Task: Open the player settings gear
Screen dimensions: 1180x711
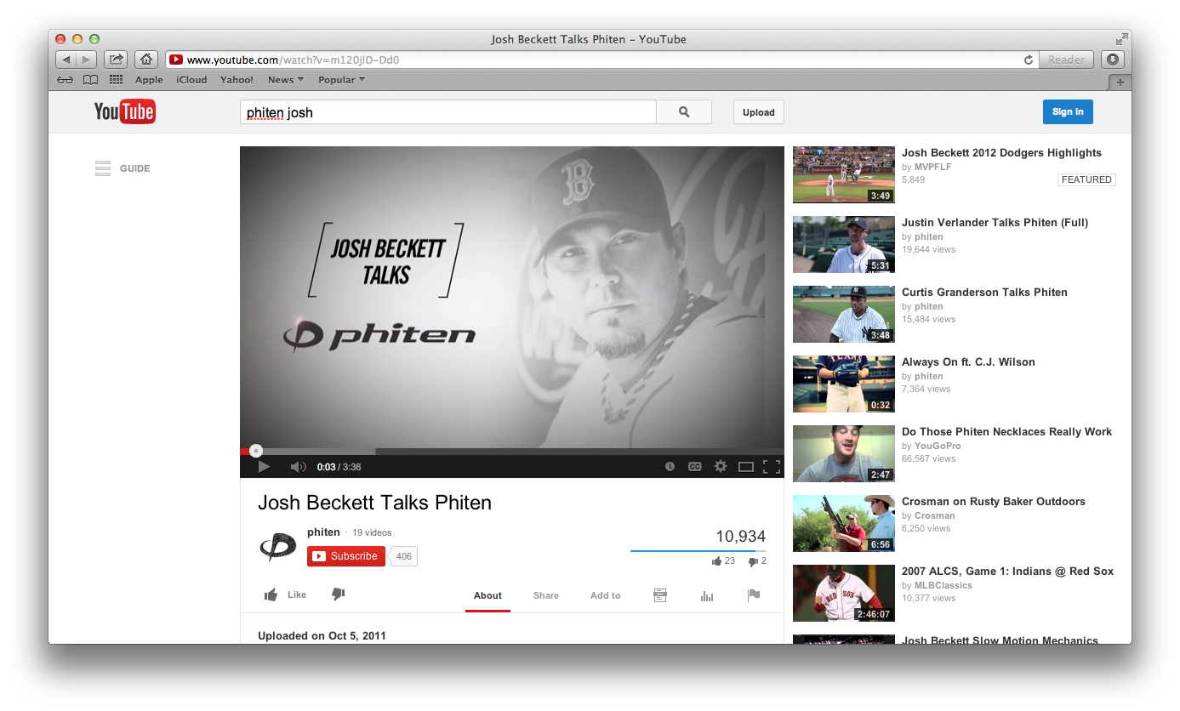Action: pos(721,466)
